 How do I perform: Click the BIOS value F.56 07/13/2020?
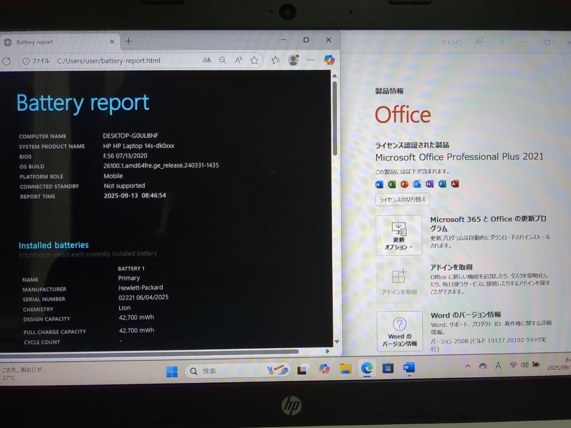(x=125, y=156)
